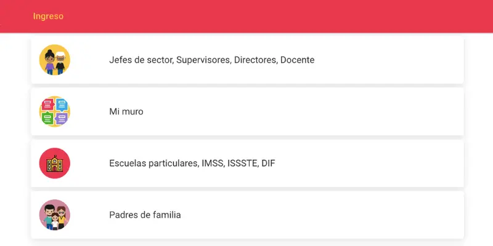Click the family avatar icon
The height and width of the screenshot is (246, 493).
click(54, 215)
